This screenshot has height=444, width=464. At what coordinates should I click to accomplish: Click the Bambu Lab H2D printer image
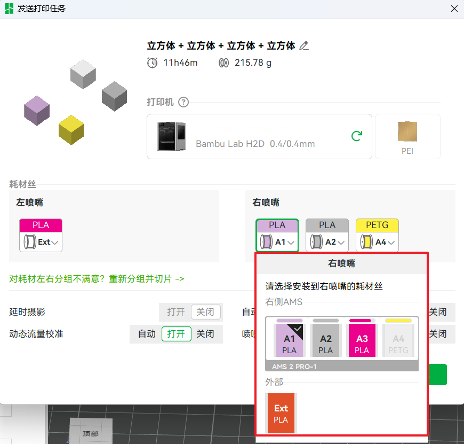(171, 136)
